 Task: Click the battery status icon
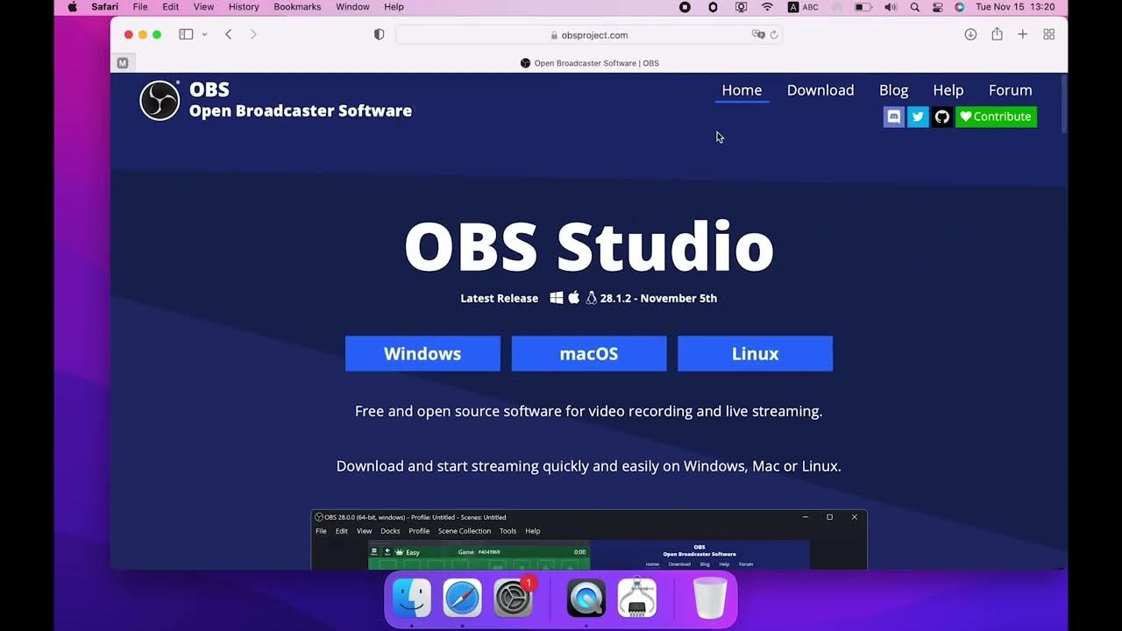click(863, 7)
